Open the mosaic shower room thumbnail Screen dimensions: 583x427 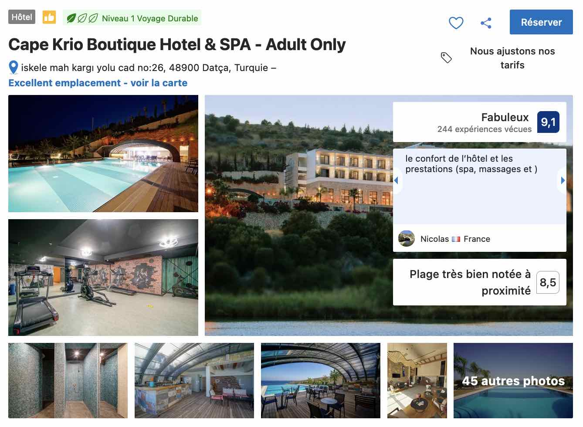pyautogui.click(x=68, y=380)
